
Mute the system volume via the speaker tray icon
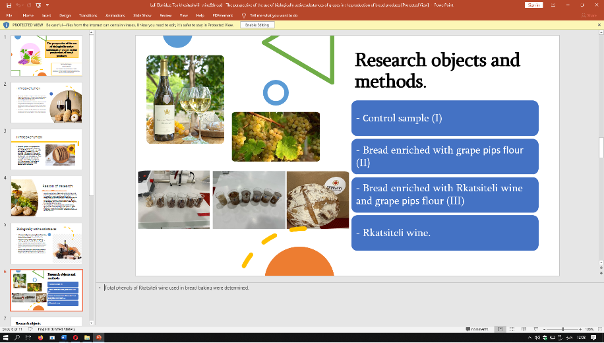click(537, 337)
